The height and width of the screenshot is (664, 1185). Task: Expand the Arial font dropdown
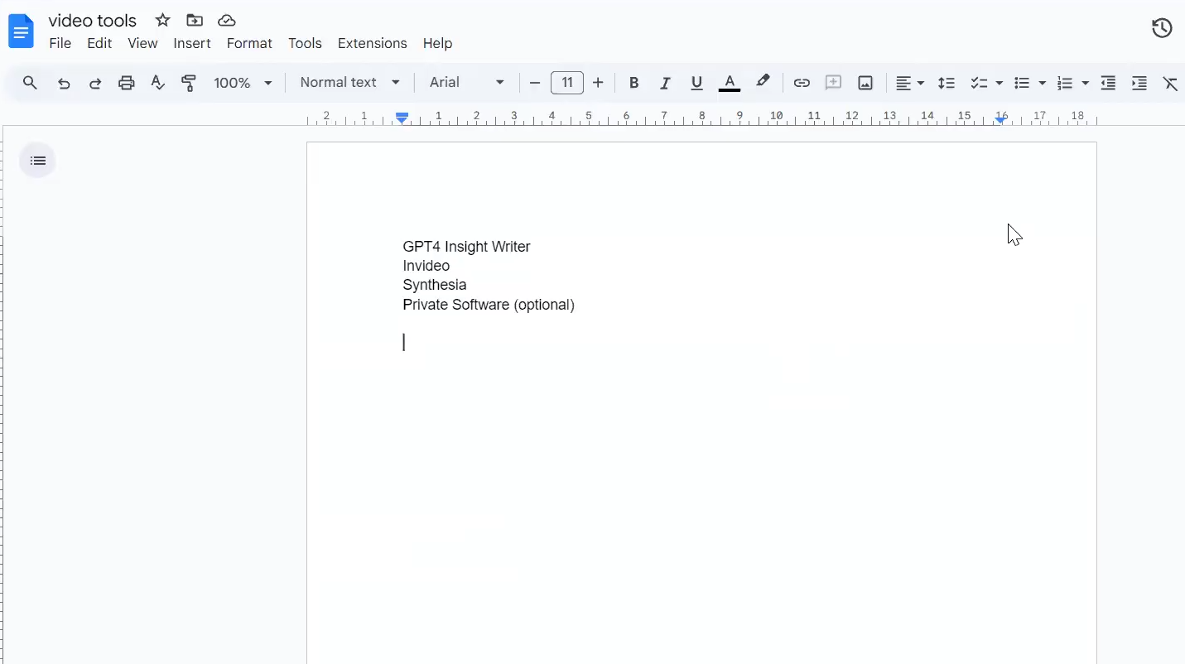(x=467, y=83)
